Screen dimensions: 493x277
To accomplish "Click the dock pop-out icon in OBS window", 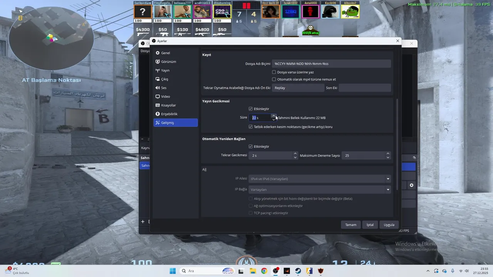I will pyautogui.click(x=414, y=158).
